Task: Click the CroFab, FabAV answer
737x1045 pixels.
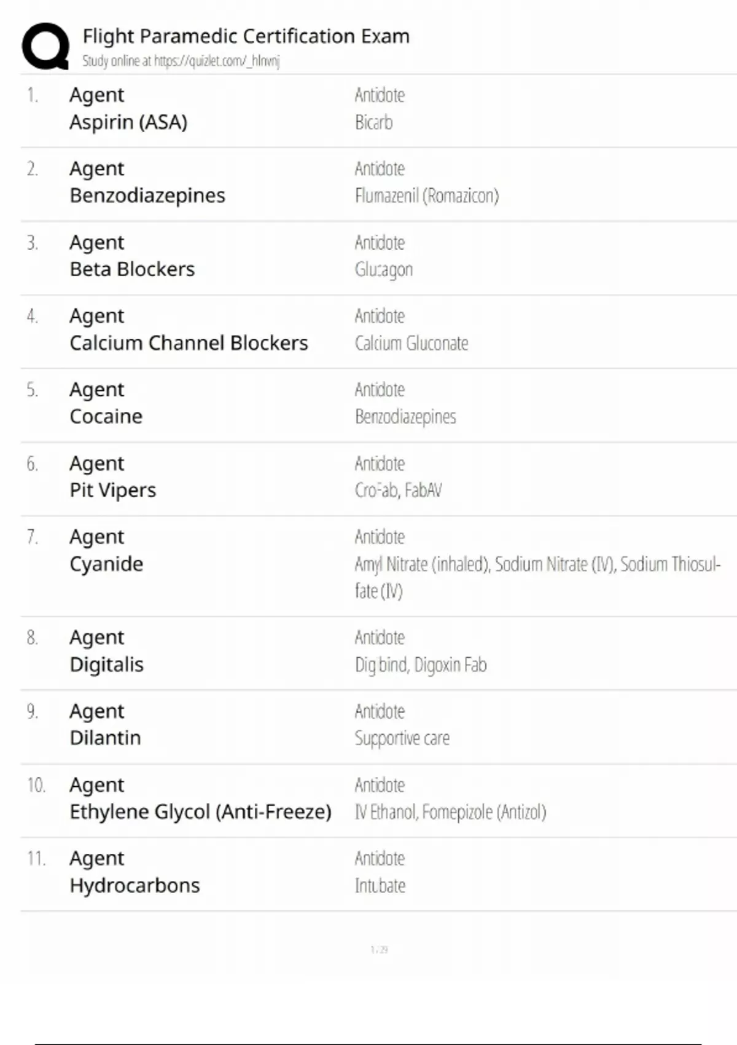Action: tap(398, 490)
